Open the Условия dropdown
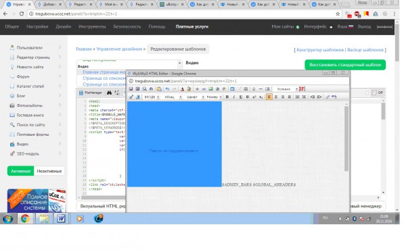The image size is (406, 250). click(286, 89)
